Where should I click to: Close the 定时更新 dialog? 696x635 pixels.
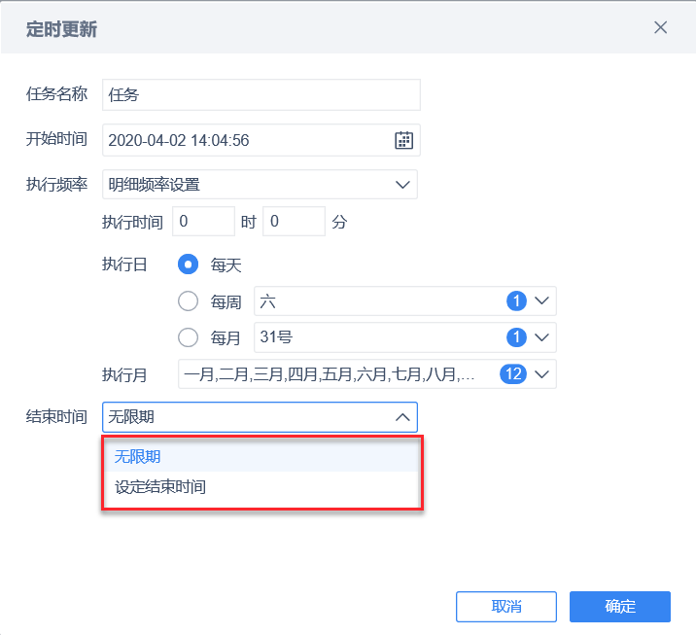point(660,27)
